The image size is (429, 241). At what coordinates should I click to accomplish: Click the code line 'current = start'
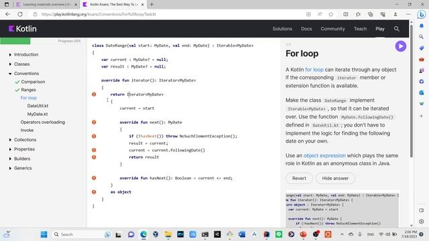(137, 108)
